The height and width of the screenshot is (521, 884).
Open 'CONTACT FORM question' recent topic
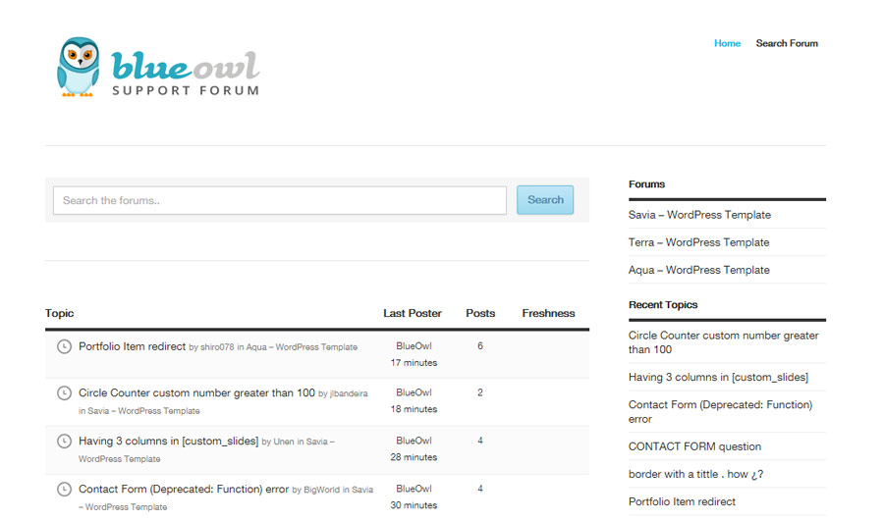pos(694,446)
